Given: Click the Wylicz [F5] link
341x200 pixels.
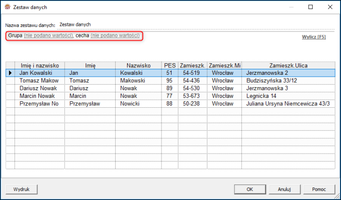Looking at the screenshot, I should 314,37.
